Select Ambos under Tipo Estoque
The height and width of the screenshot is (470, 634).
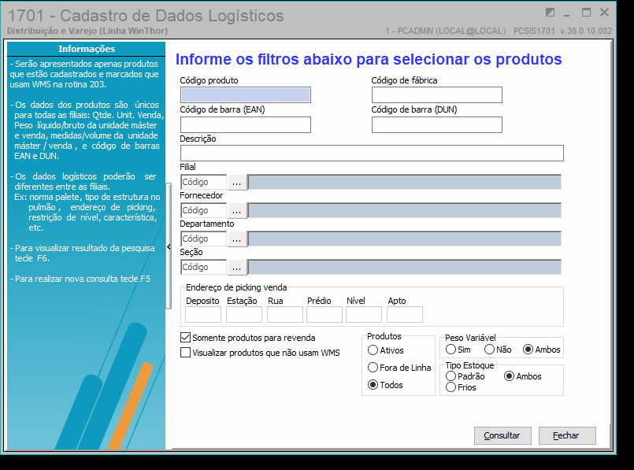coord(510,376)
